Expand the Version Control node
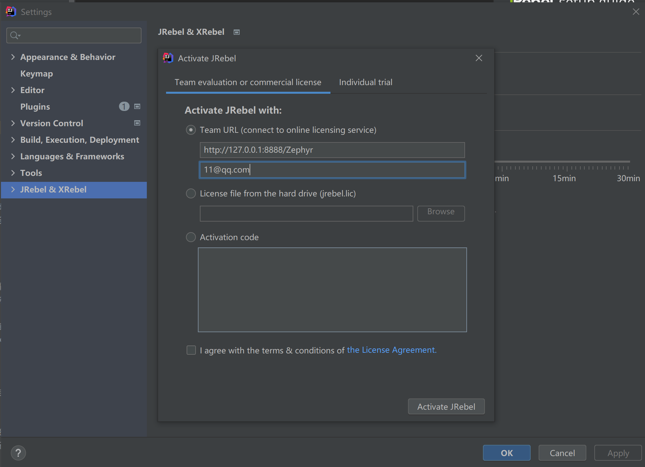The height and width of the screenshot is (467, 645). pyautogui.click(x=13, y=123)
